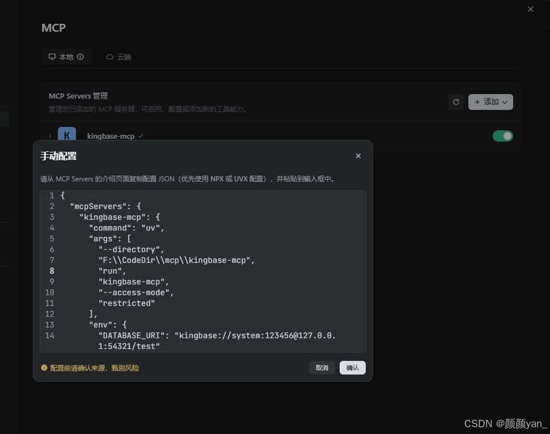The height and width of the screenshot is (434, 550).
Task: Switch to the 本地 tab
Action: [x=66, y=57]
